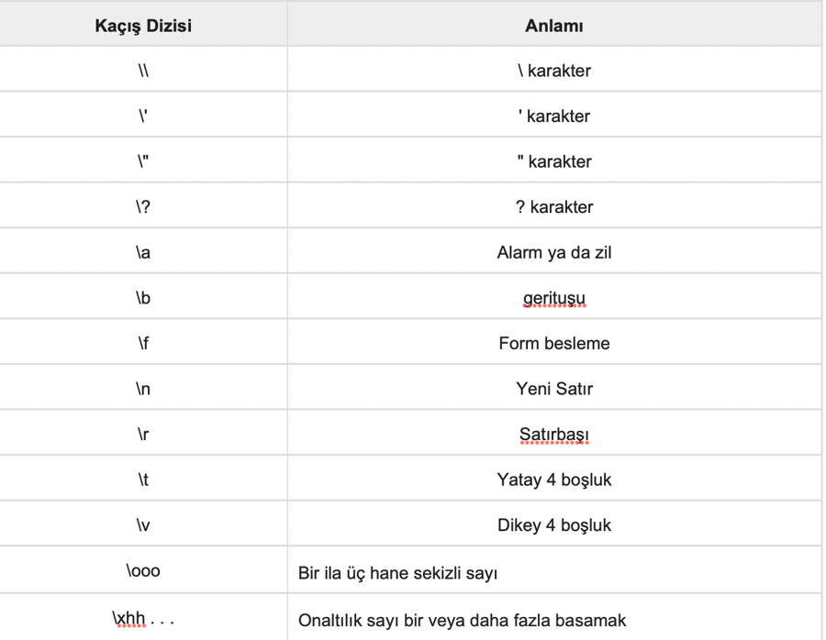Click the "Anlamı" column header

[x=553, y=26]
